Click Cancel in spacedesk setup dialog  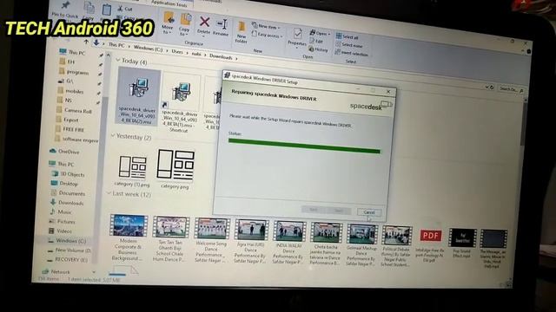pyautogui.click(x=369, y=212)
